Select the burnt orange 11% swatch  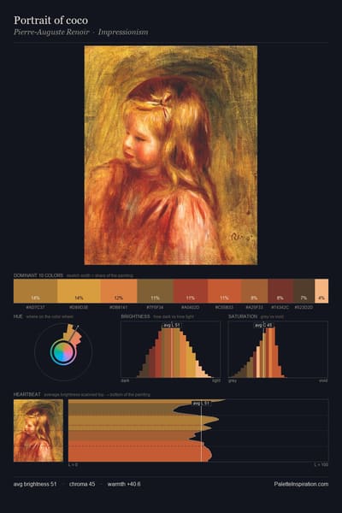225,291
